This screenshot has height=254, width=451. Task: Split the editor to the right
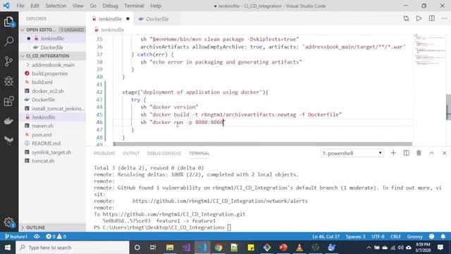(432, 19)
